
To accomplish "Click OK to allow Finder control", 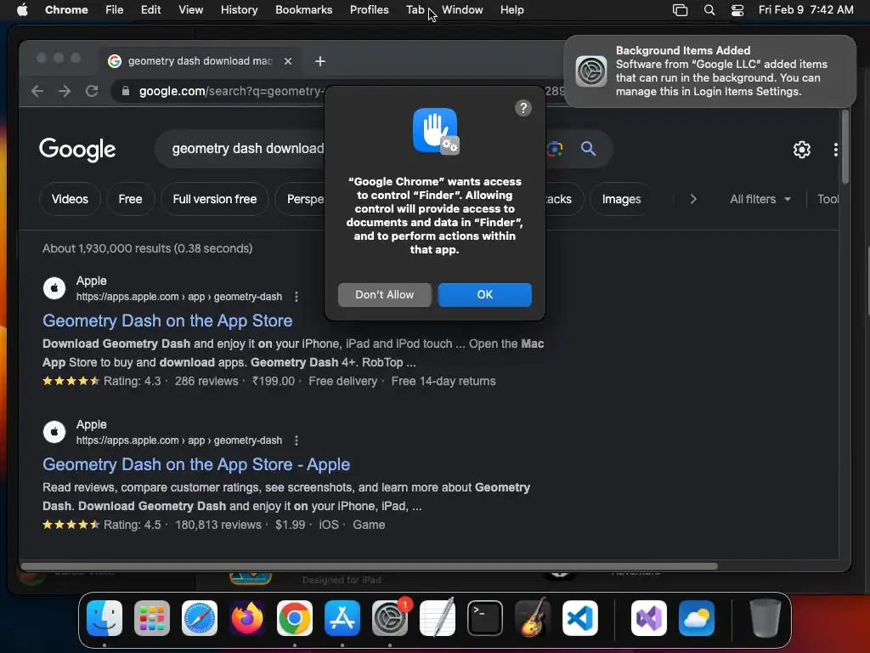I will 485,295.
